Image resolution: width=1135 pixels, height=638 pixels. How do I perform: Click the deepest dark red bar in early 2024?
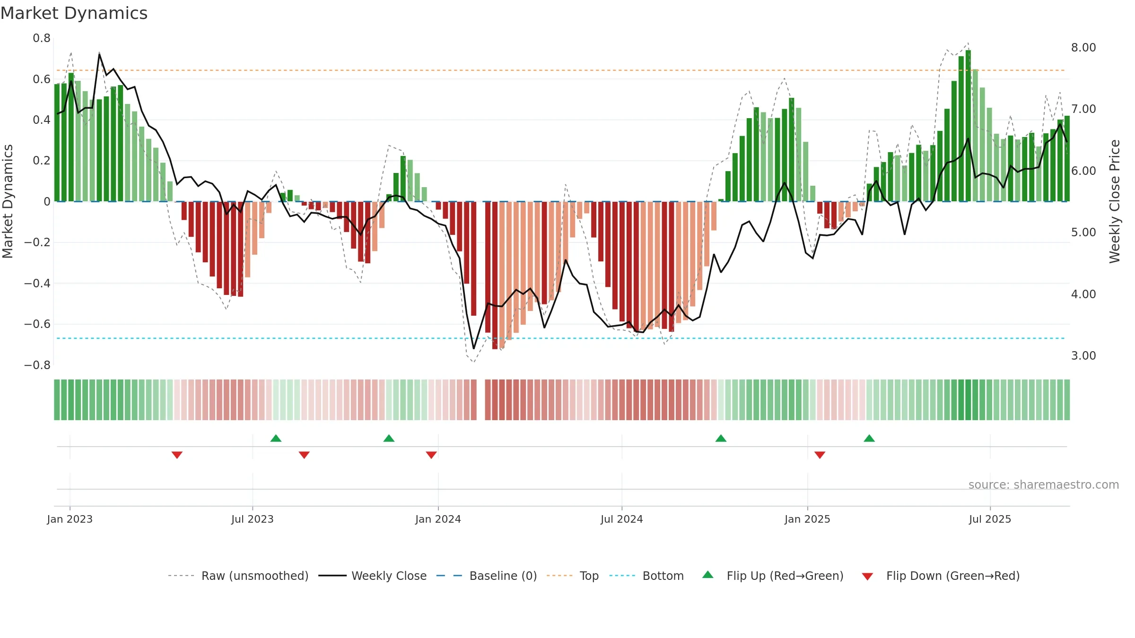coord(495,276)
